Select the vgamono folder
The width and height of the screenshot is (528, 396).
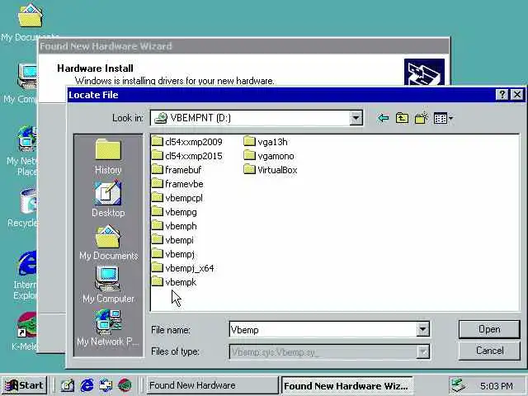(x=269, y=156)
